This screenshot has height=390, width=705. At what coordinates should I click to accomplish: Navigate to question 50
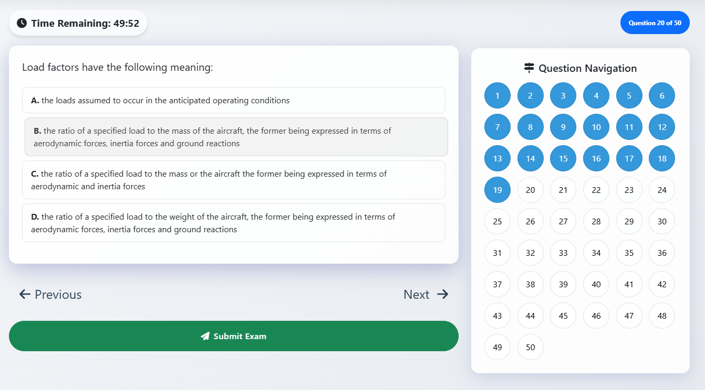point(531,347)
